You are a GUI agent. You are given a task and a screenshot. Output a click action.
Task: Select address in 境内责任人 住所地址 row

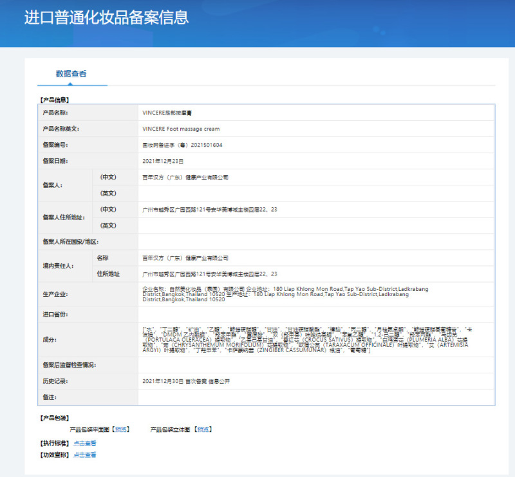[x=210, y=274]
